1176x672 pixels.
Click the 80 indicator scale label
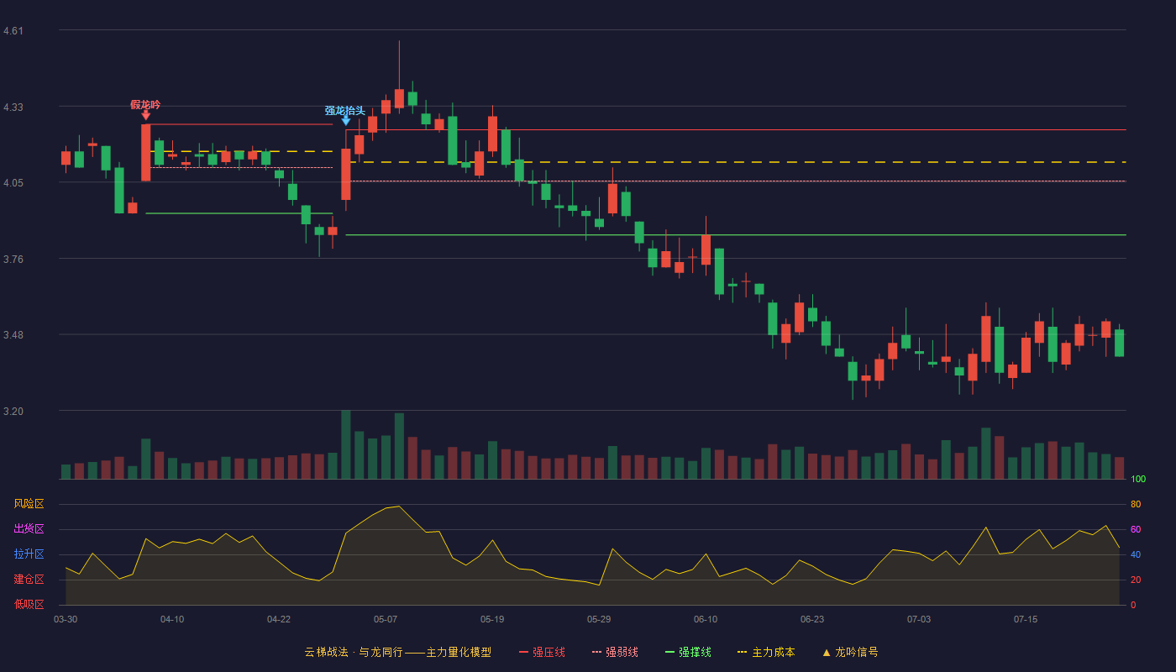click(x=1136, y=504)
